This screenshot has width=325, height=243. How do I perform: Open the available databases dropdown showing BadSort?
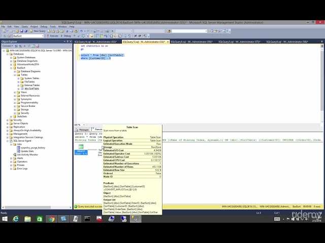point(28,36)
